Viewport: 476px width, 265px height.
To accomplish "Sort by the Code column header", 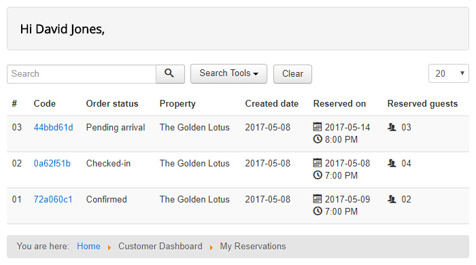I will tap(45, 104).
